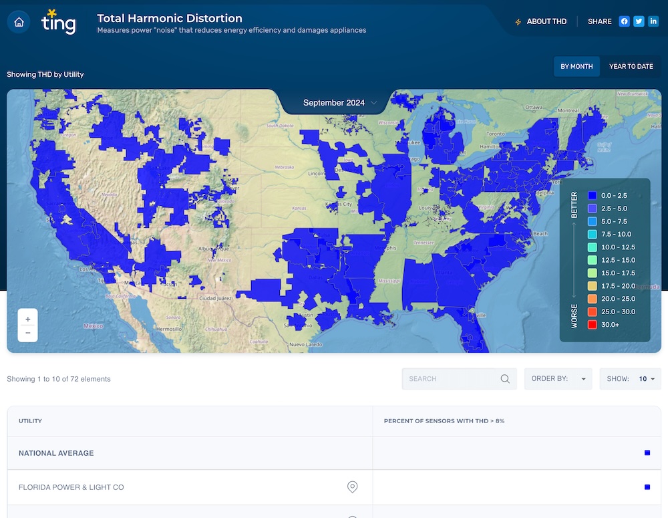Screen dimensions: 668x518
Task: Click the map zoom-in plus button
Action: (27, 319)
